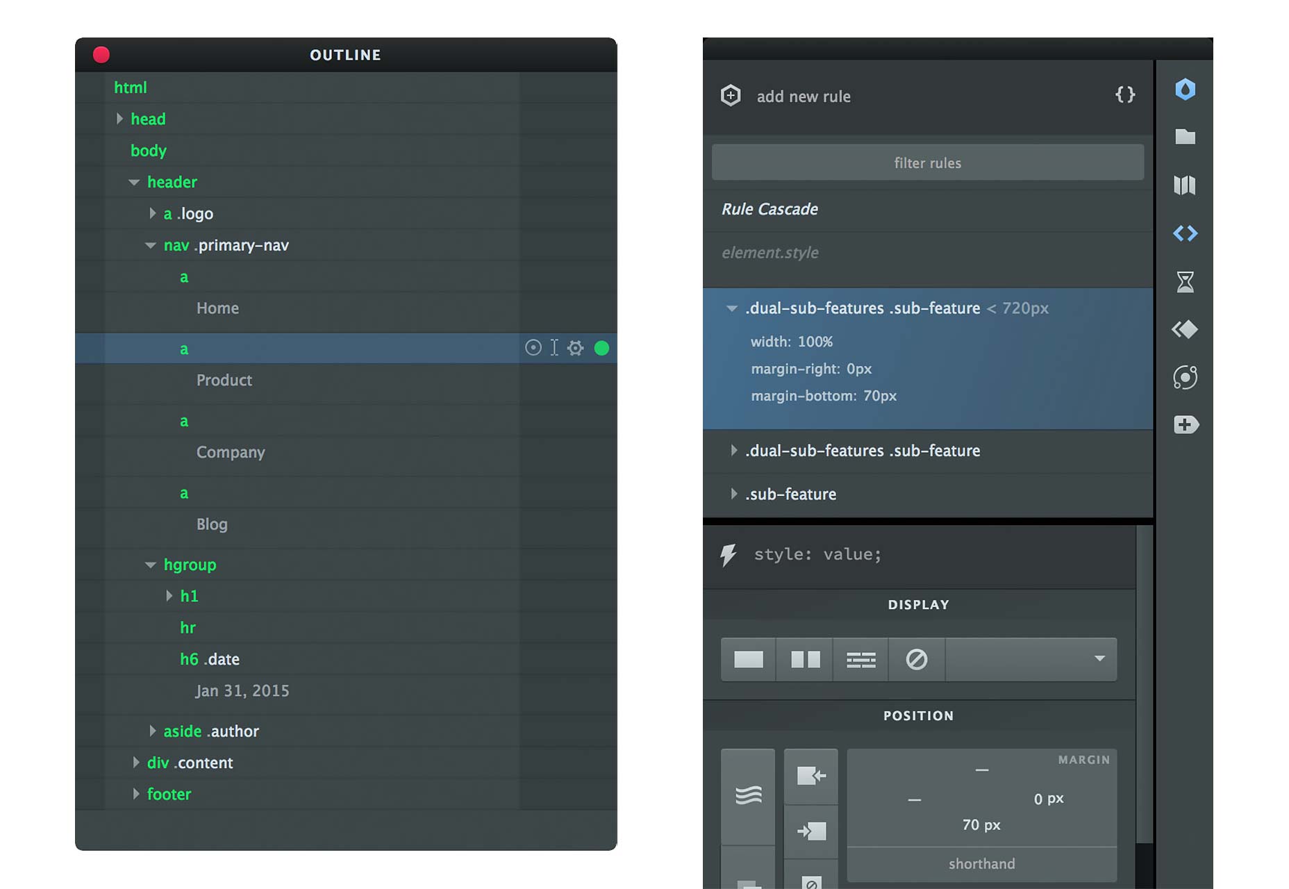Expand the a .logo node
Viewport: 1289px width, 889px height.
[x=152, y=213]
